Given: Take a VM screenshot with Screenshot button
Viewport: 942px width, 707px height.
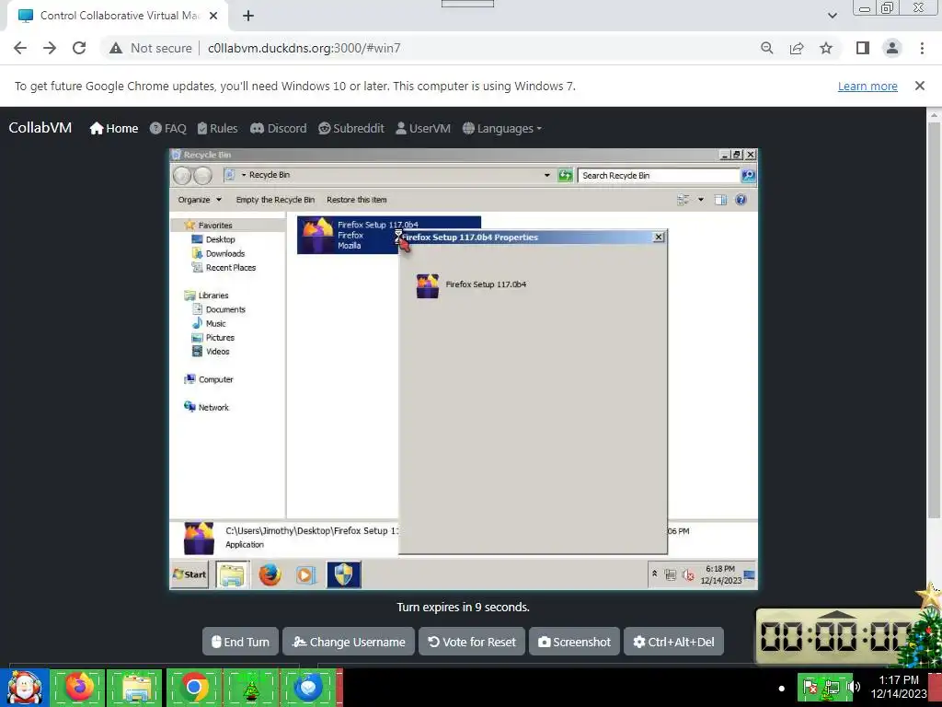Looking at the screenshot, I should tap(574, 642).
